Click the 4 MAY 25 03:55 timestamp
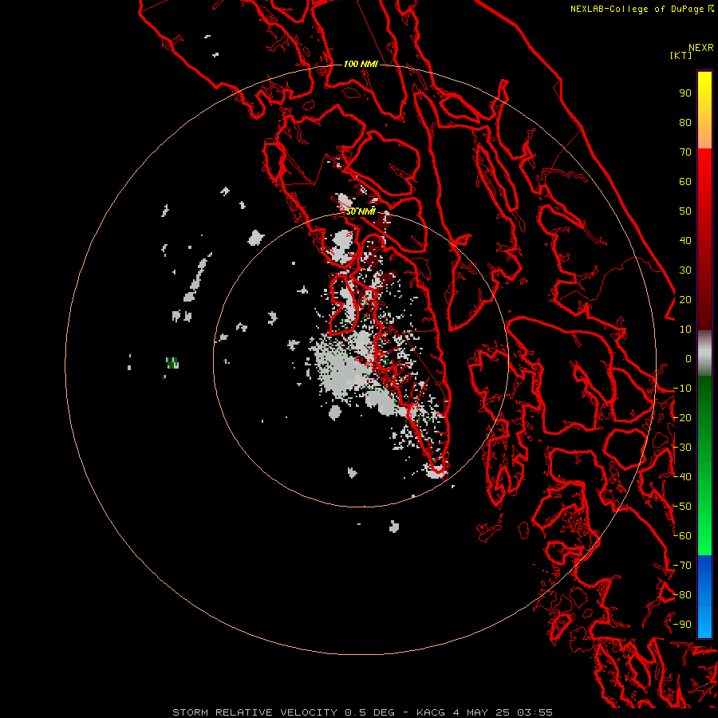 tap(503, 712)
